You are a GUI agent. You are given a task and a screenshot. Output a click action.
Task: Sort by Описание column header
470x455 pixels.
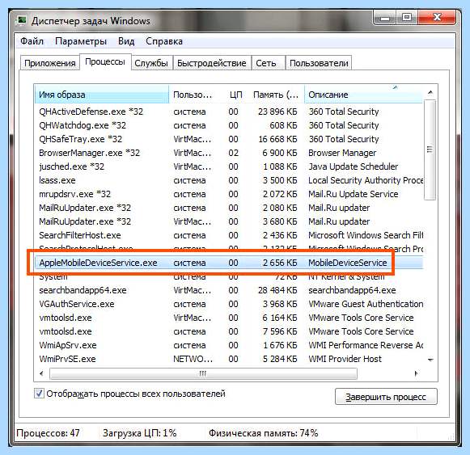[363, 95]
